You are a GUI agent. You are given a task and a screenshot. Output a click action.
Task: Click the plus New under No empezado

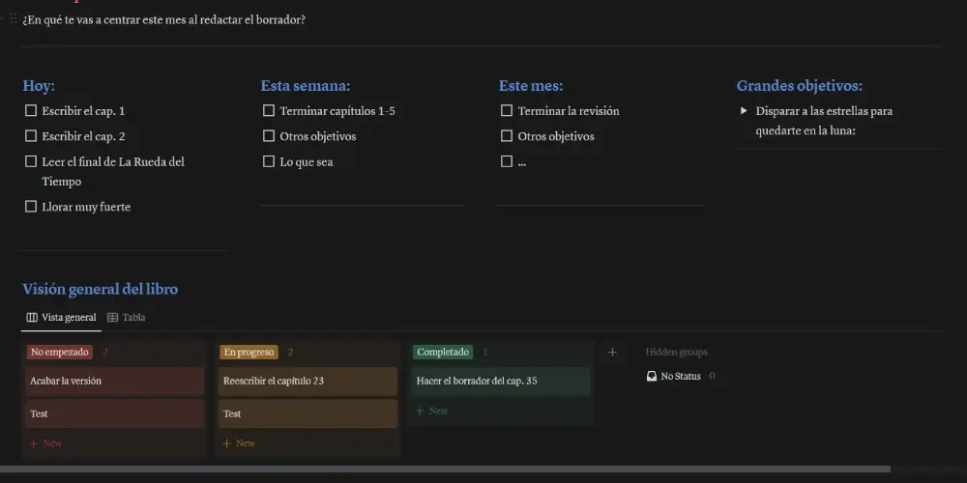click(x=45, y=443)
